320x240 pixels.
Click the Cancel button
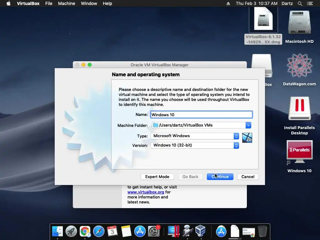(x=248, y=177)
